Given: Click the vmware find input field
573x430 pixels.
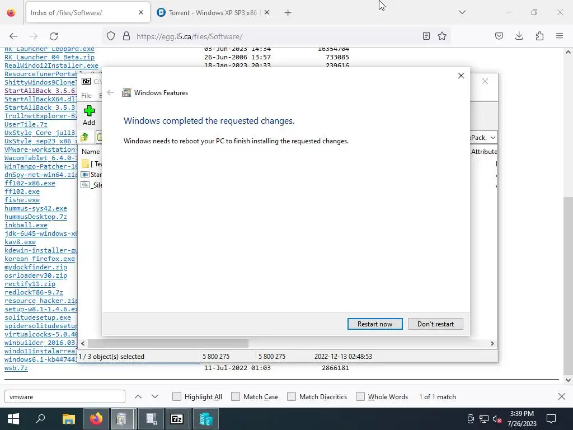Looking at the screenshot, I should click(x=65, y=397).
